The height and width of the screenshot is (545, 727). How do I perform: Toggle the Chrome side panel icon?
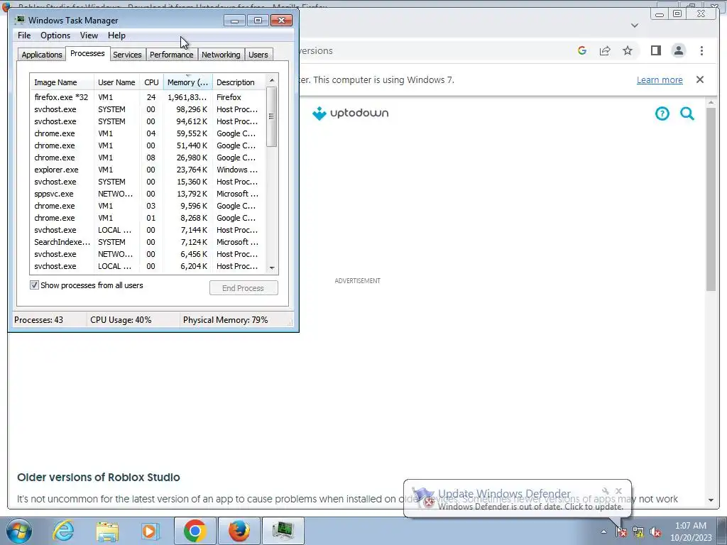[x=655, y=50]
